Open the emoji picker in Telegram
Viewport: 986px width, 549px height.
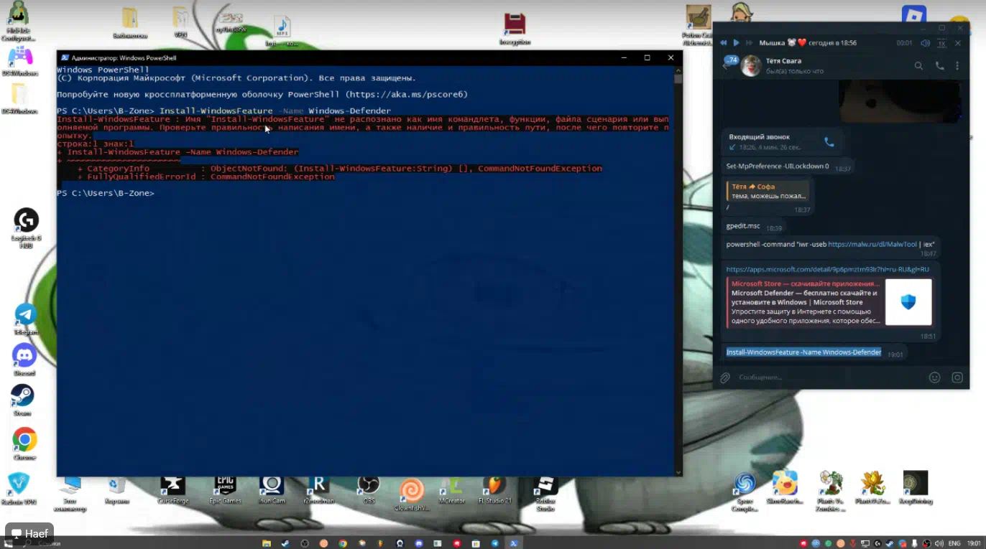[x=934, y=377]
